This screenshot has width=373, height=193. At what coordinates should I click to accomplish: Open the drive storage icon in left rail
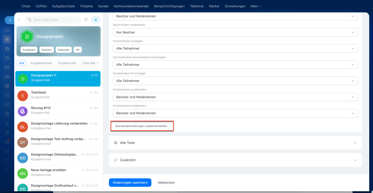(x=7, y=77)
